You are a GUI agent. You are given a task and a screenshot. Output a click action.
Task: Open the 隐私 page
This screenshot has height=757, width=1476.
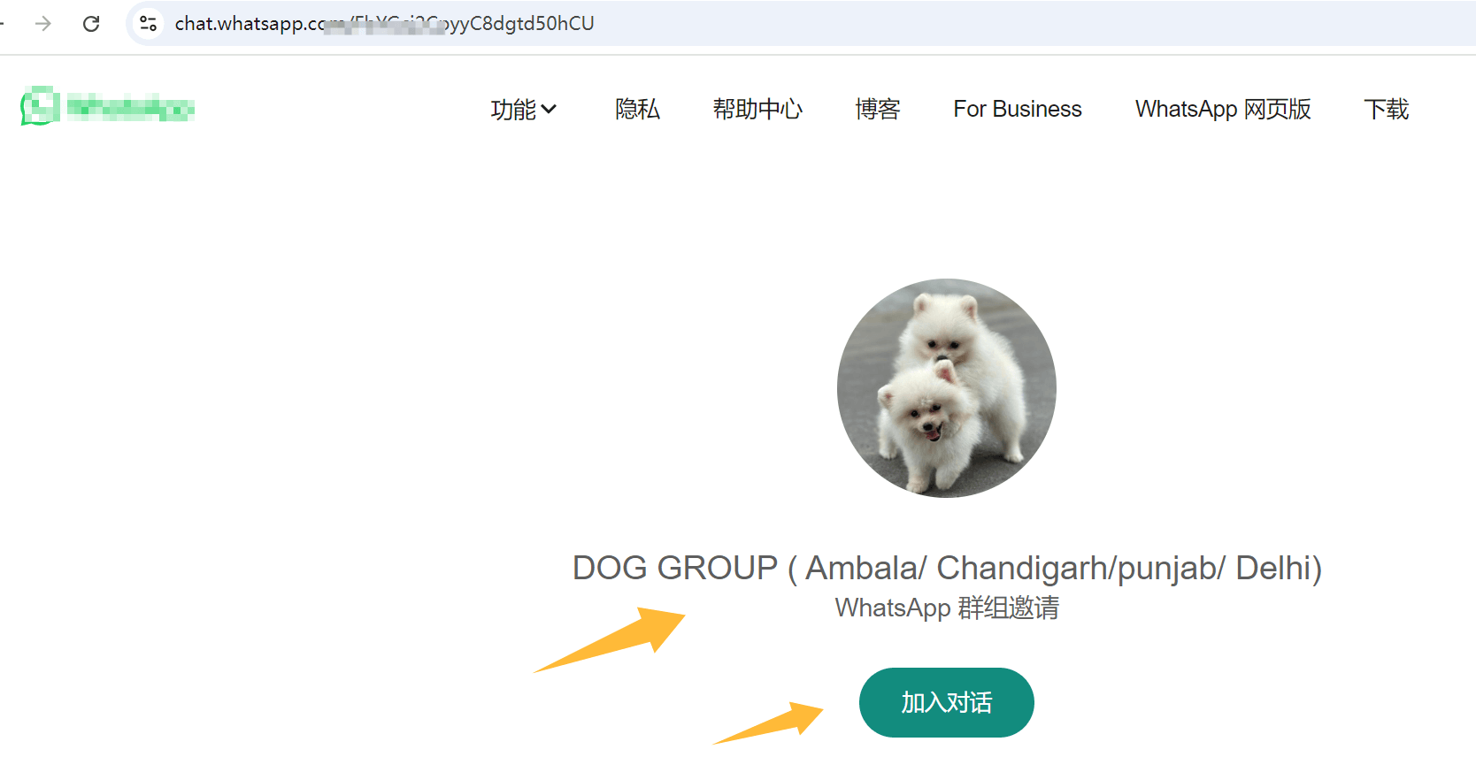tap(637, 110)
